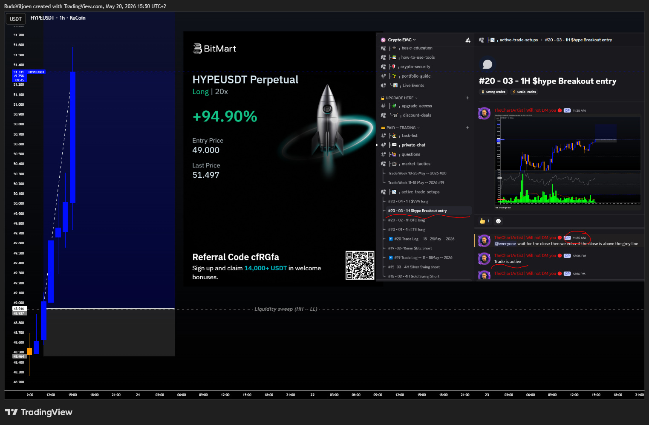Open the how-to-use-tools channel
This screenshot has width=649, height=425.
(418, 58)
